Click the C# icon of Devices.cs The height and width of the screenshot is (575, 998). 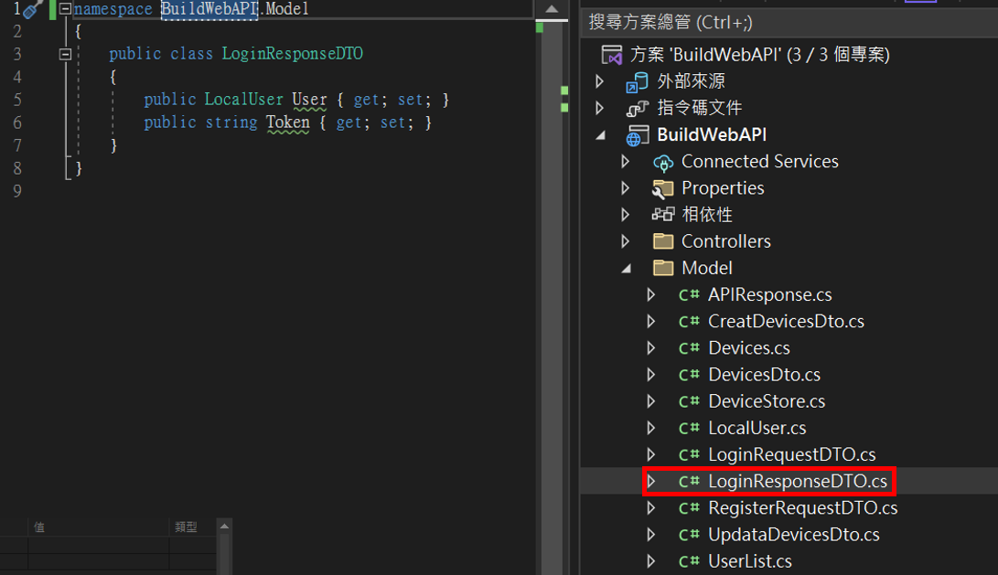pyautogui.click(x=690, y=348)
